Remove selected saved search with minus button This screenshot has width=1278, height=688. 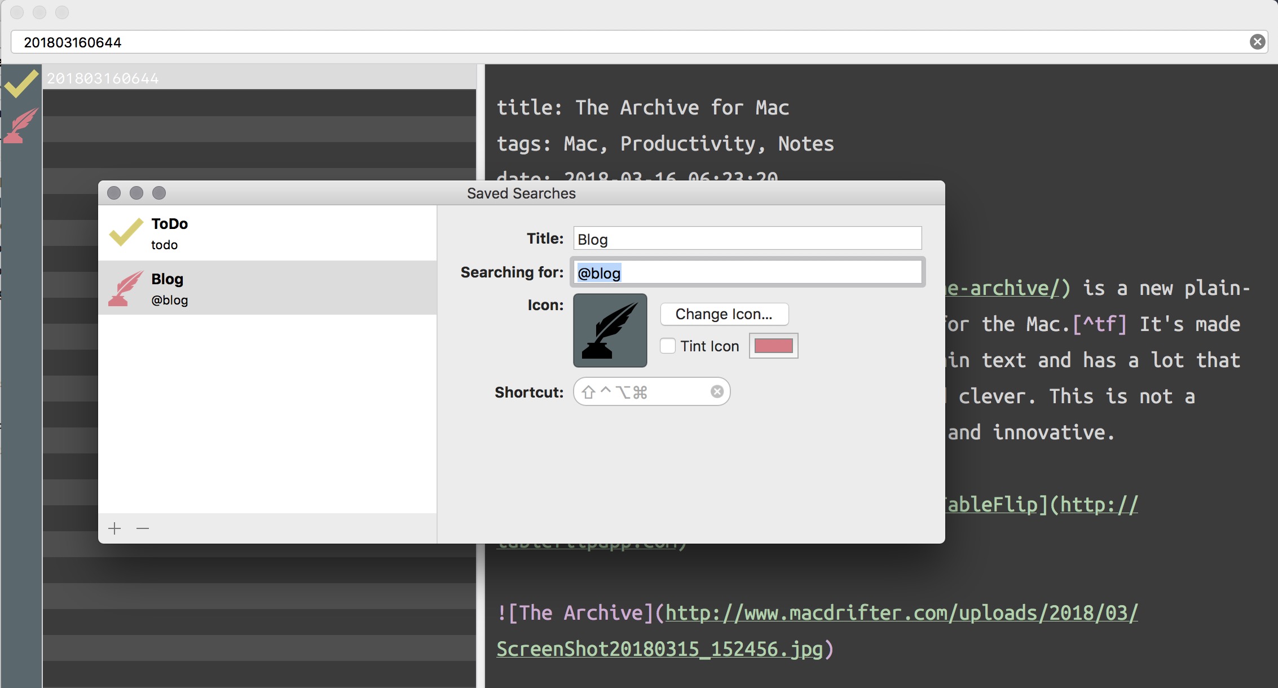click(143, 528)
